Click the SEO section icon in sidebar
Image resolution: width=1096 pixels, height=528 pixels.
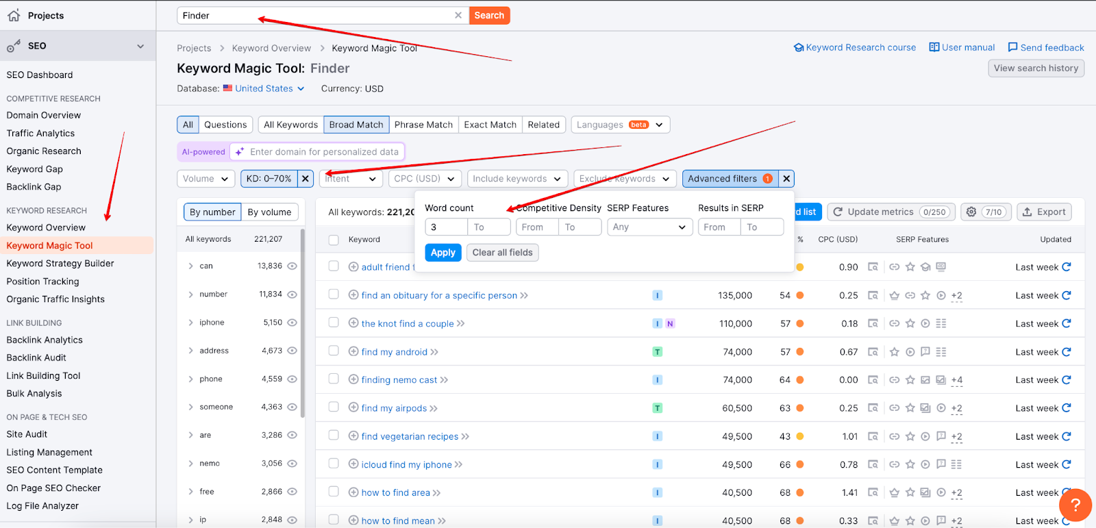click(x=14, y=46)
